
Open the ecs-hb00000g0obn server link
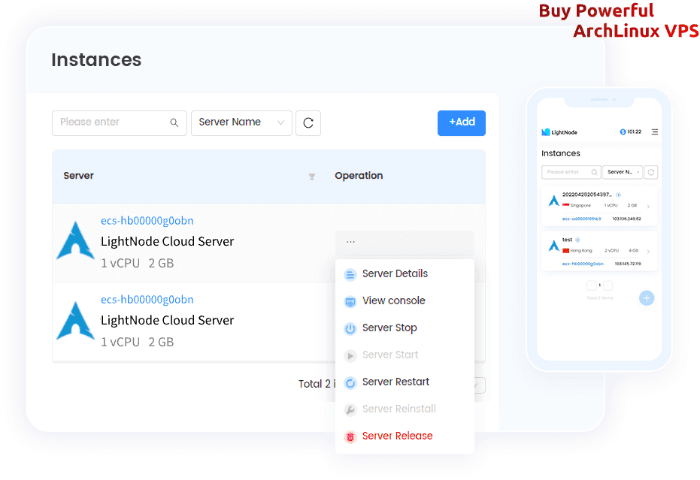(147, 220)
